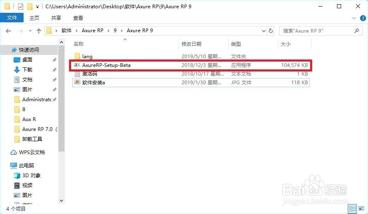The height and width of the screenshot is (214, 368).
Task: Open Customize Quick Access Toolbar dropdown
Action: [x=37, y=7]
